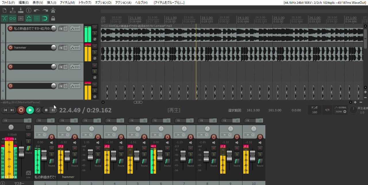Open input dropdown on mixer channel 6
This screenshot has width=368, height=185.
point(156,135)
